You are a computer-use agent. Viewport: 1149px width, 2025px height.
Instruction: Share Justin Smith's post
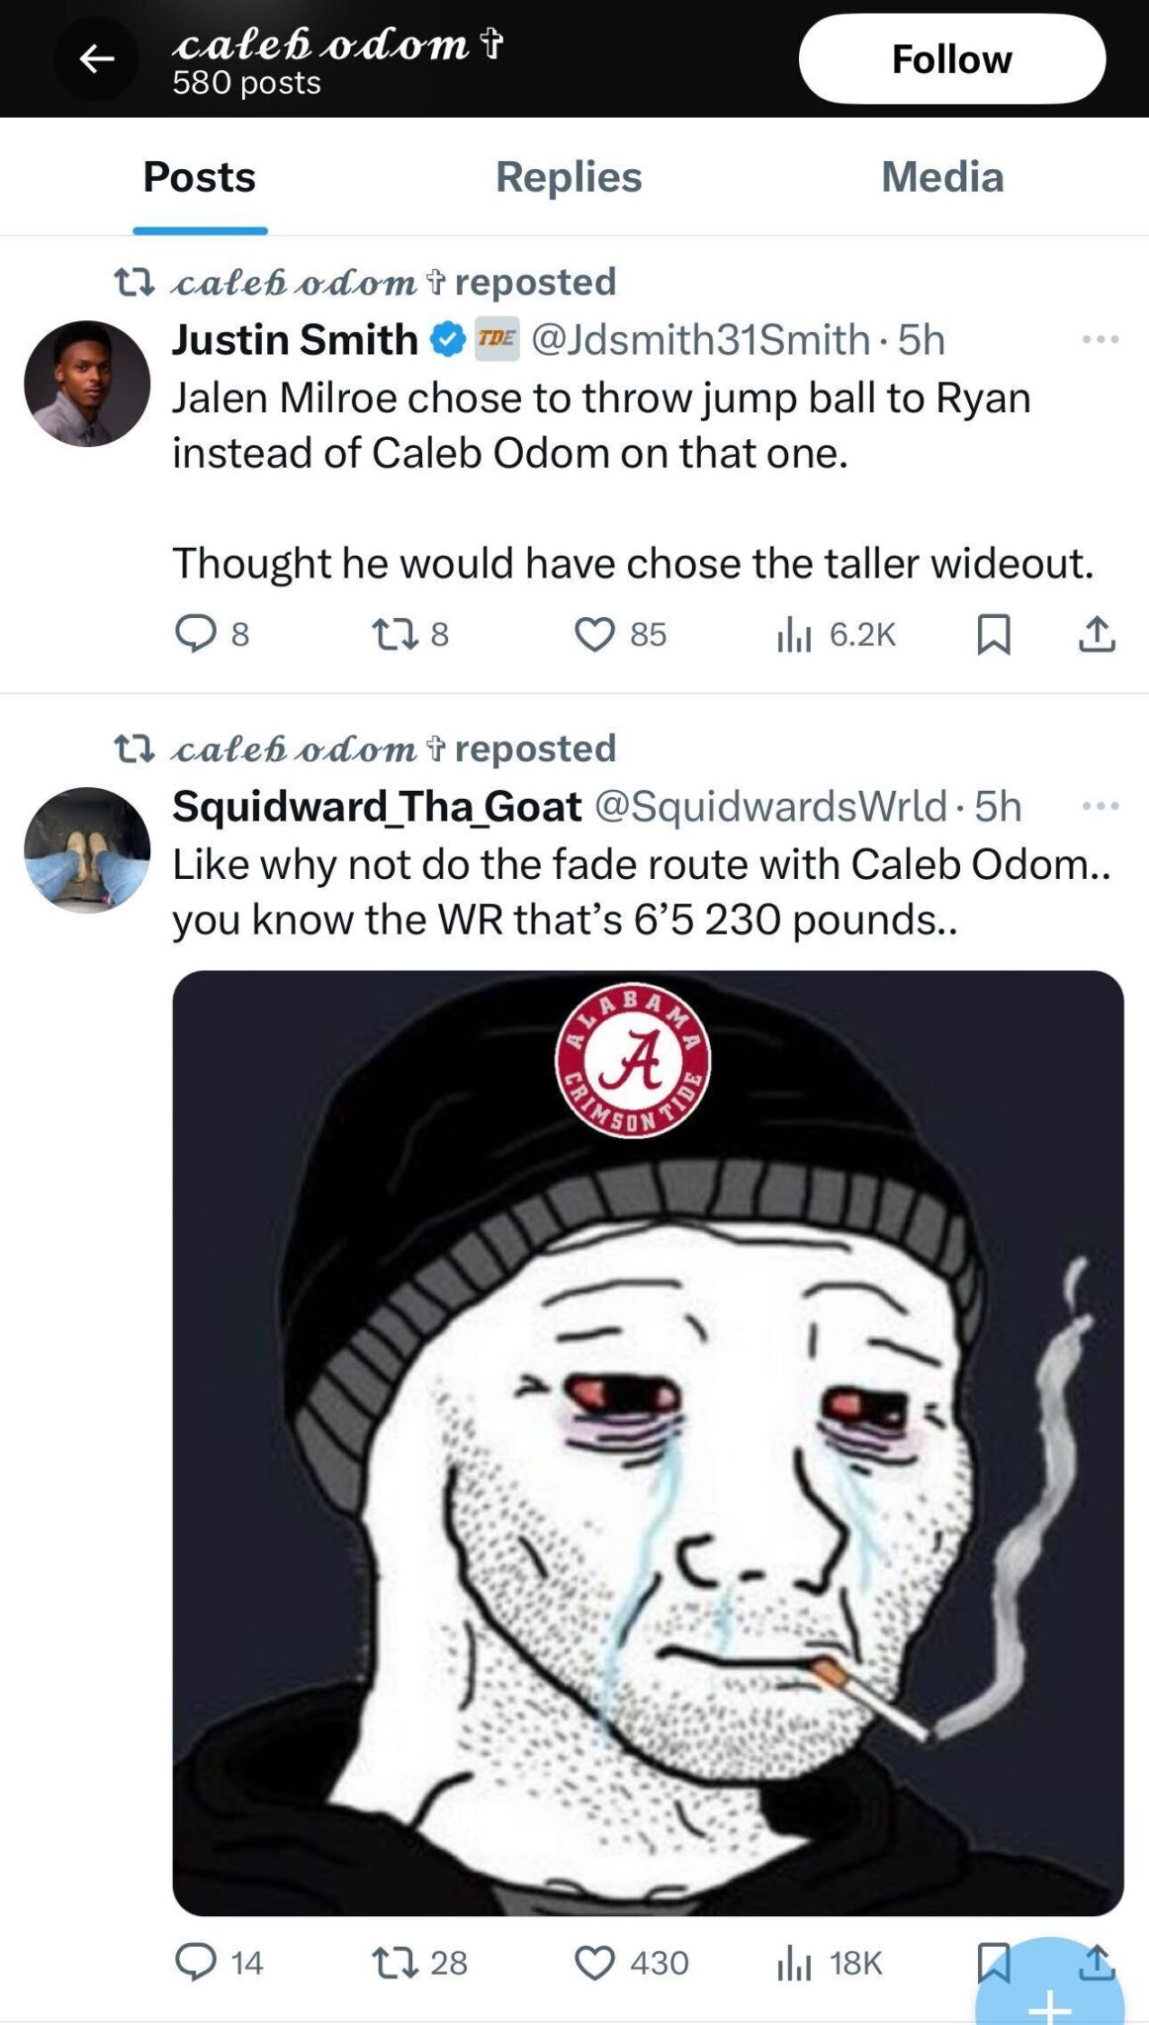point(1097,634)
